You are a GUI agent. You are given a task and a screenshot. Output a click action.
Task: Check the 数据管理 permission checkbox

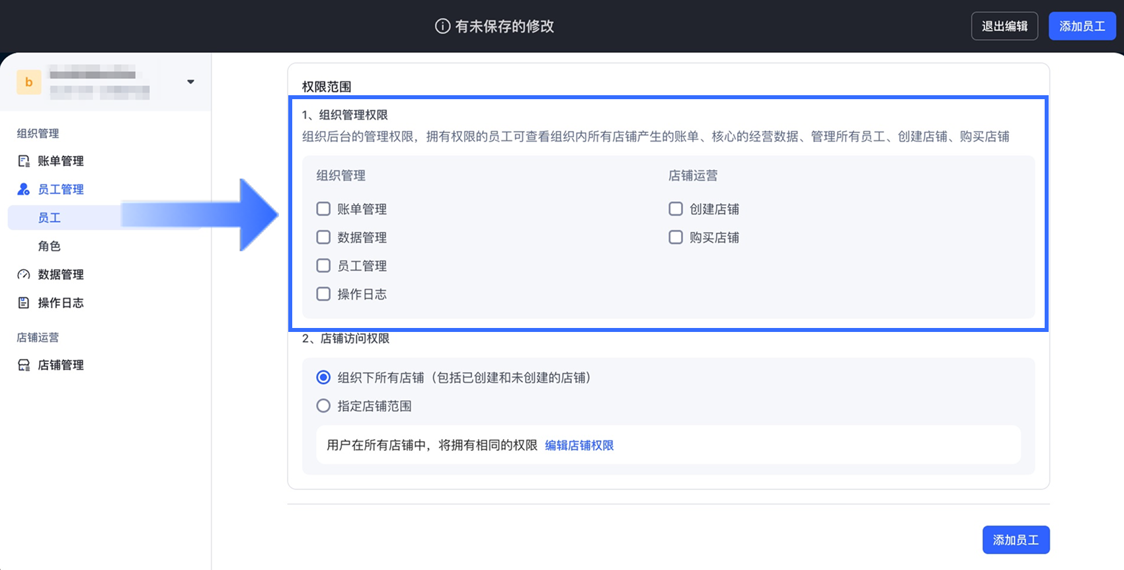[x=323, y=237]
